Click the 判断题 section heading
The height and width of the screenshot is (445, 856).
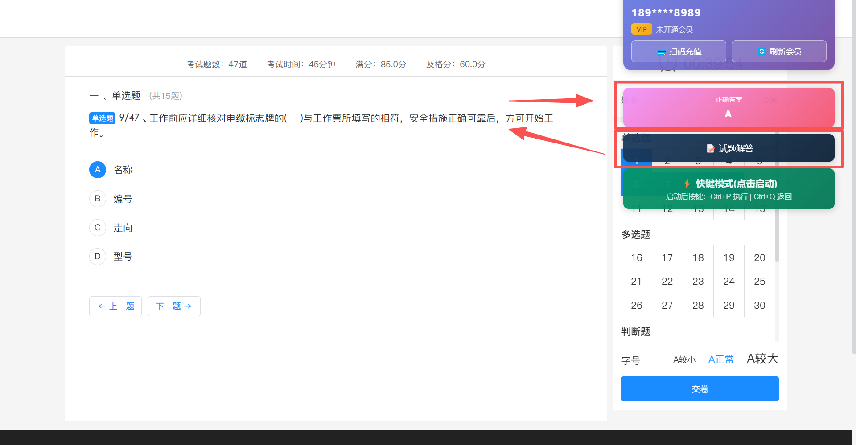click(636, 331)
